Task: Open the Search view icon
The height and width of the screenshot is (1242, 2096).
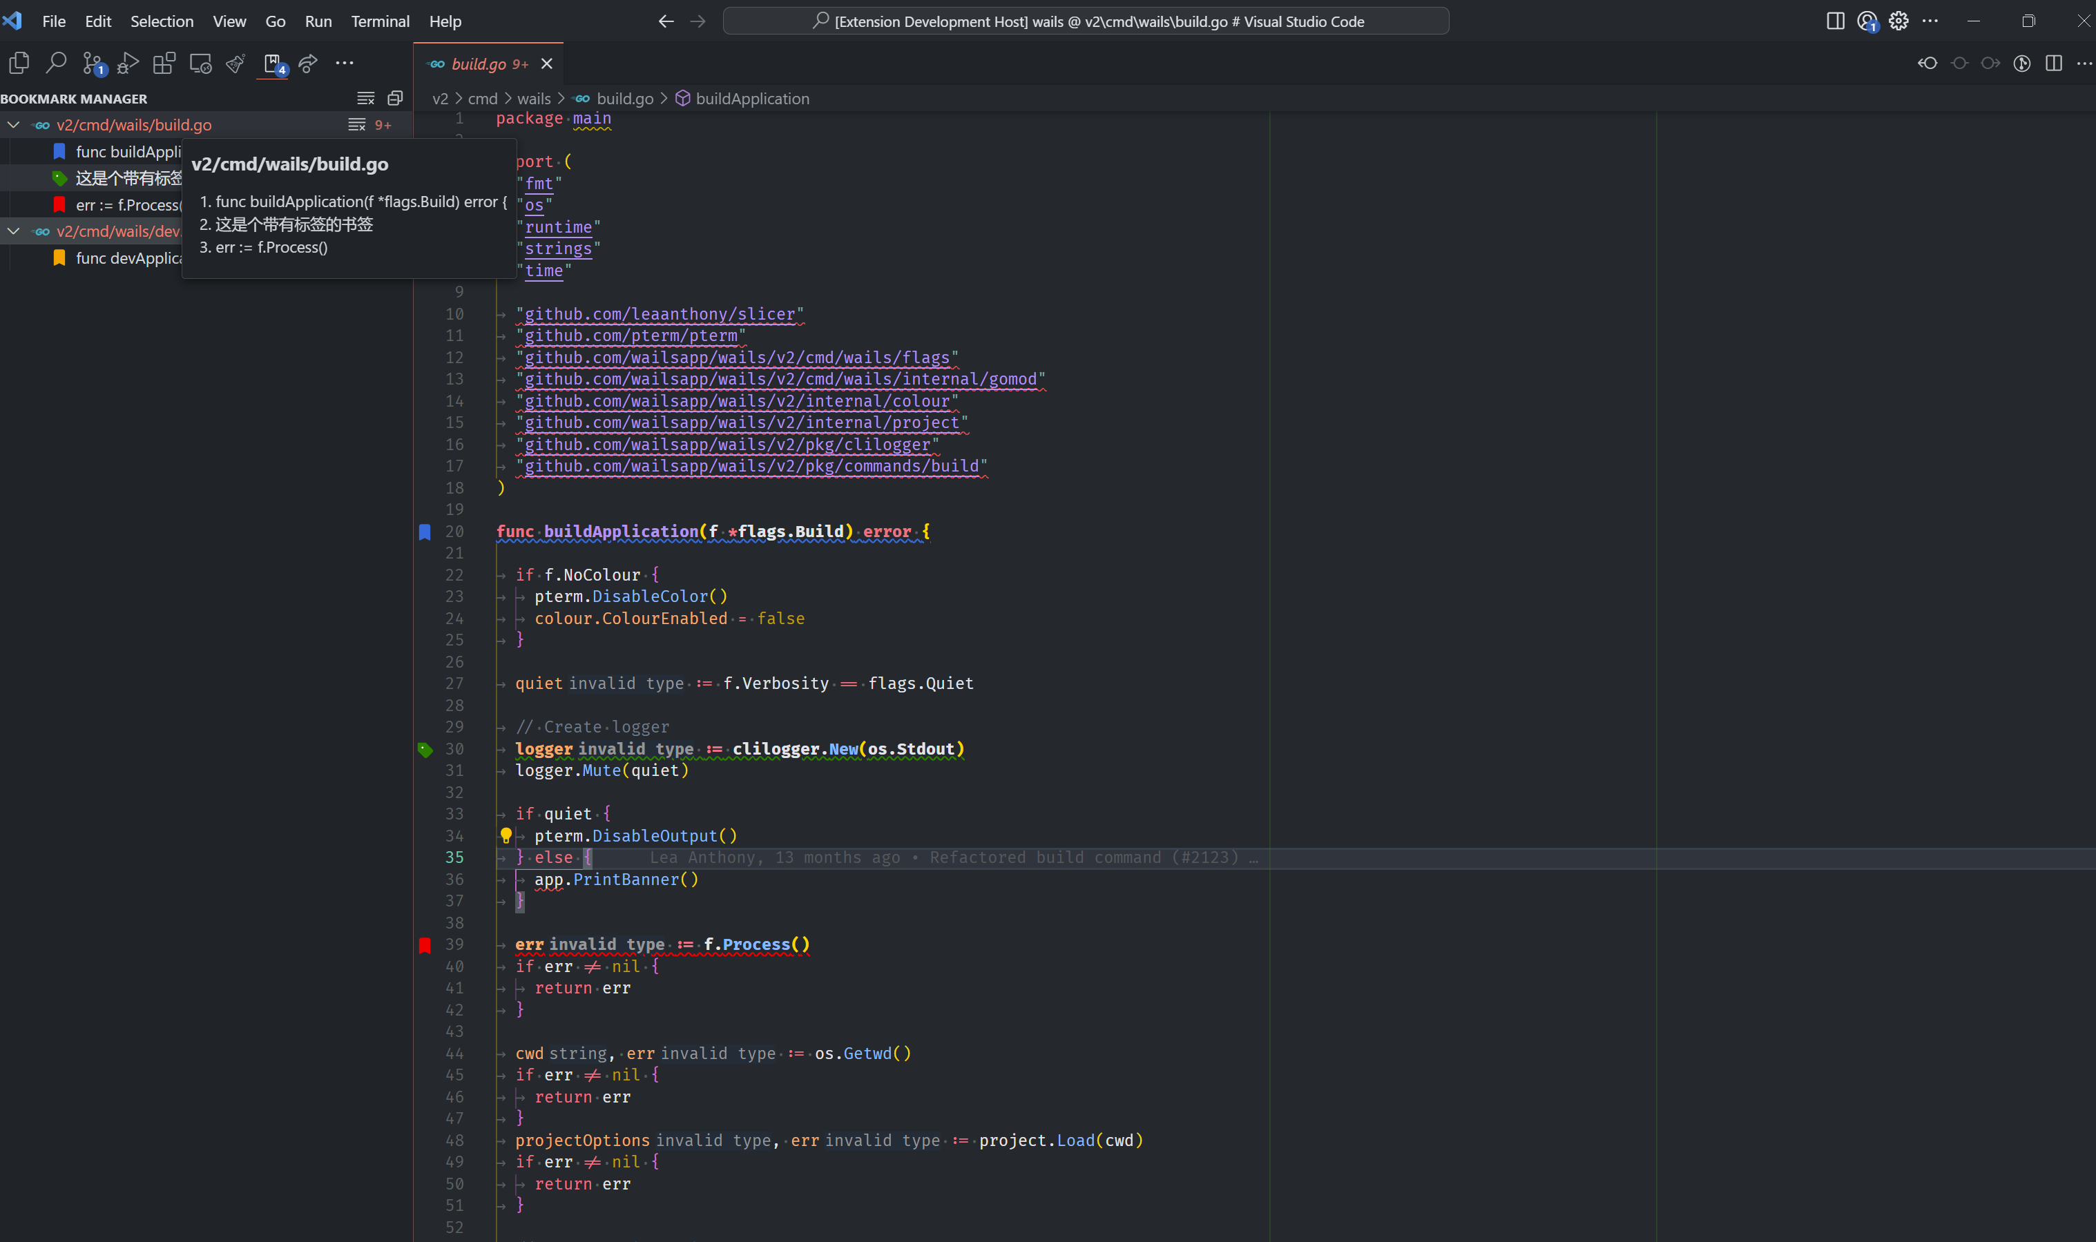Action: tap(56, 63)
